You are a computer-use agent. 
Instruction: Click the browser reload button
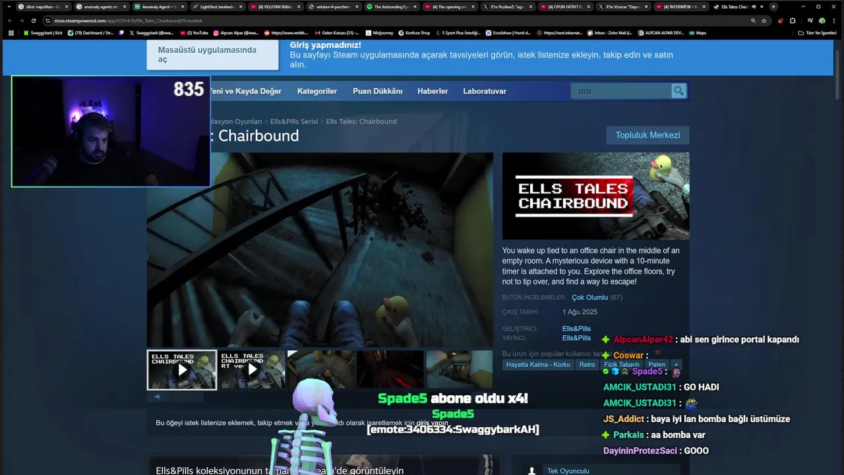click(34, 20)
